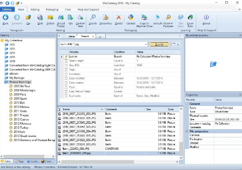Viewport: 242px width, 170px height.
Task: Enable the Size (KB) criterion
Action: click(x=66, y=65)
